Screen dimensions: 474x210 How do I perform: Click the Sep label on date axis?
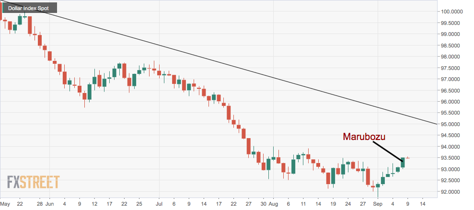[x=378, y=203]
